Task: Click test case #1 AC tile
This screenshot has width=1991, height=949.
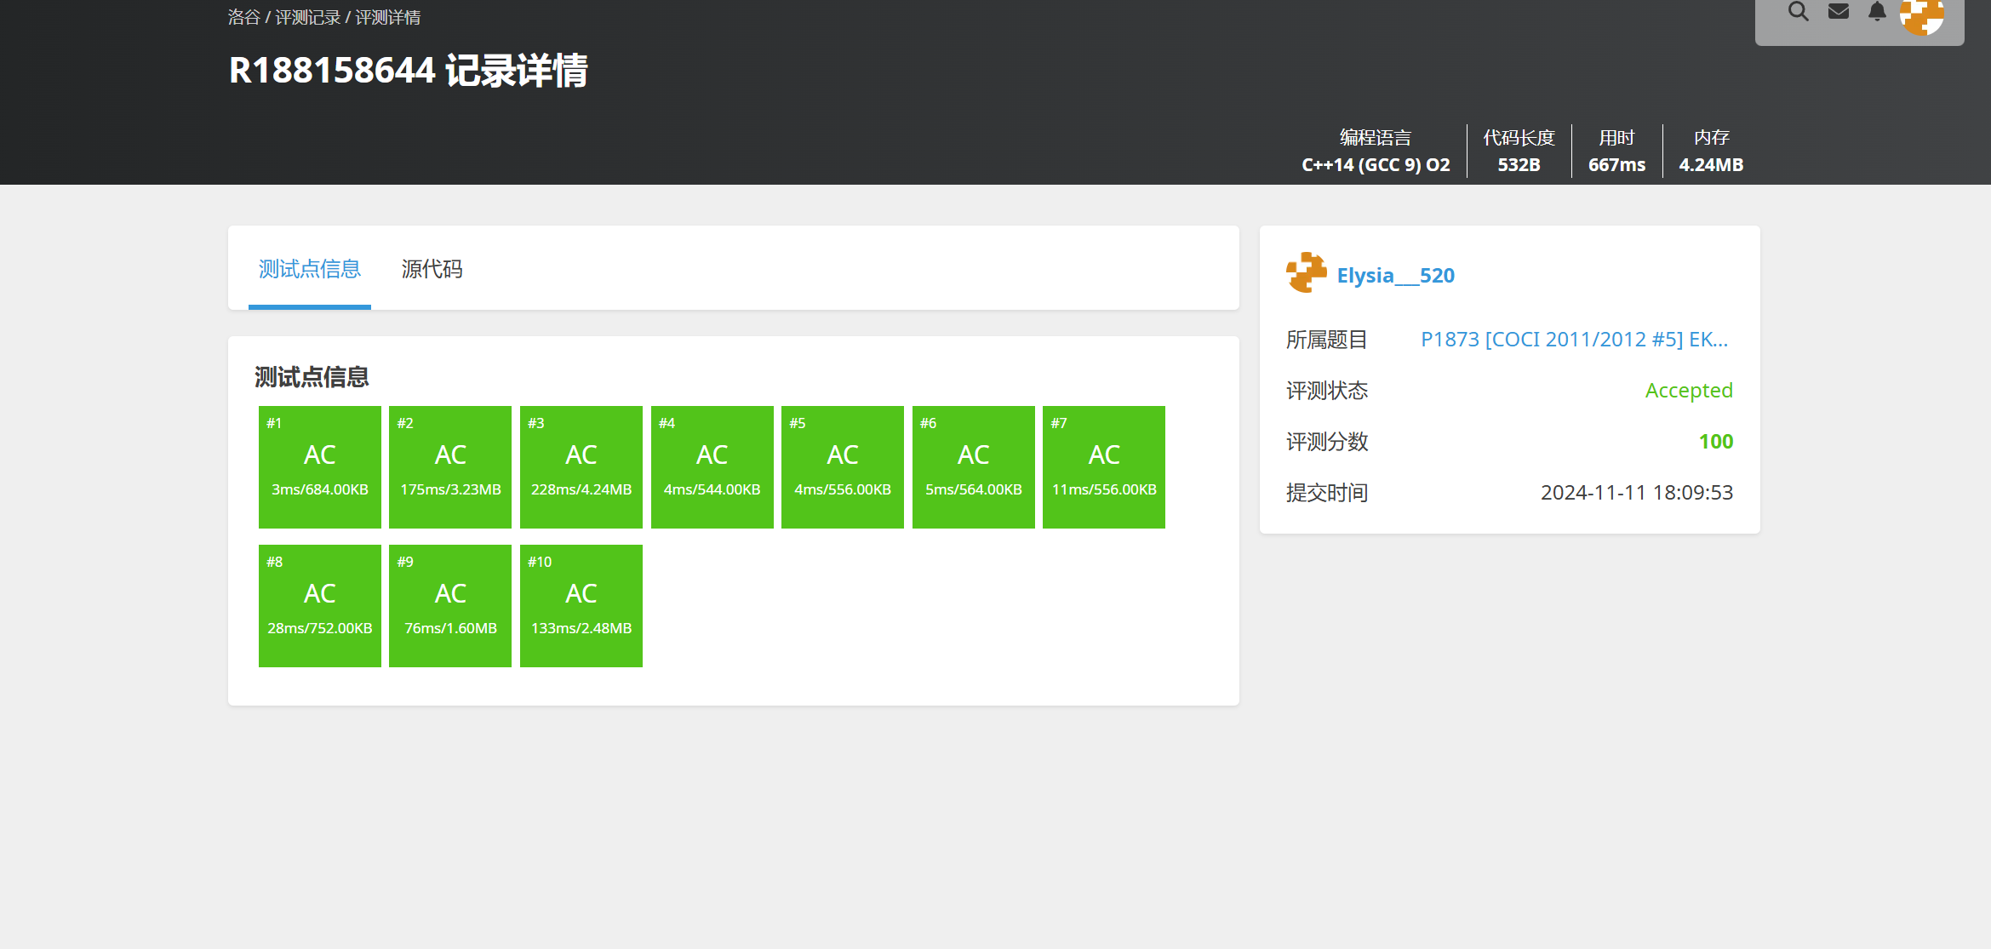Action: point(320,466)
